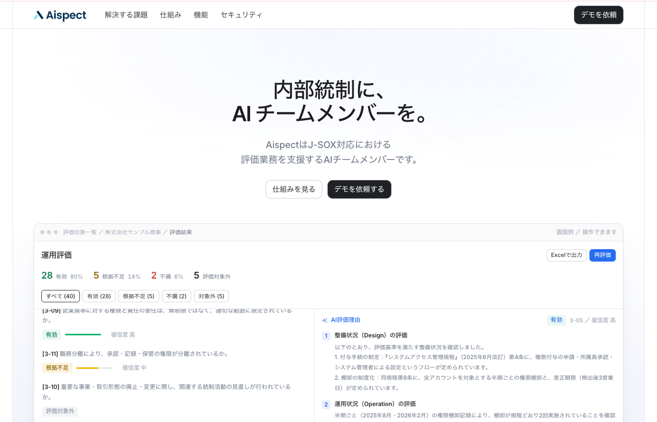Select the すべて (40) filter tab

tap(60, 296)
